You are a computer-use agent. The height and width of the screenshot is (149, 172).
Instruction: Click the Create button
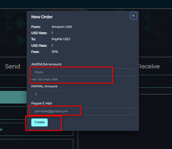[39, 122]
